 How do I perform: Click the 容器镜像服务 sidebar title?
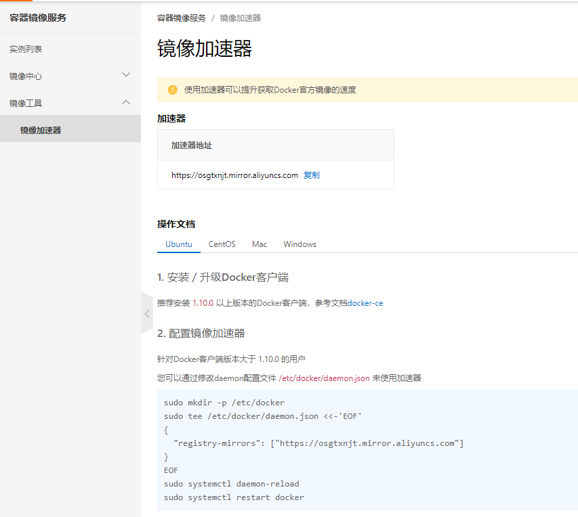[x=37, y=18]
